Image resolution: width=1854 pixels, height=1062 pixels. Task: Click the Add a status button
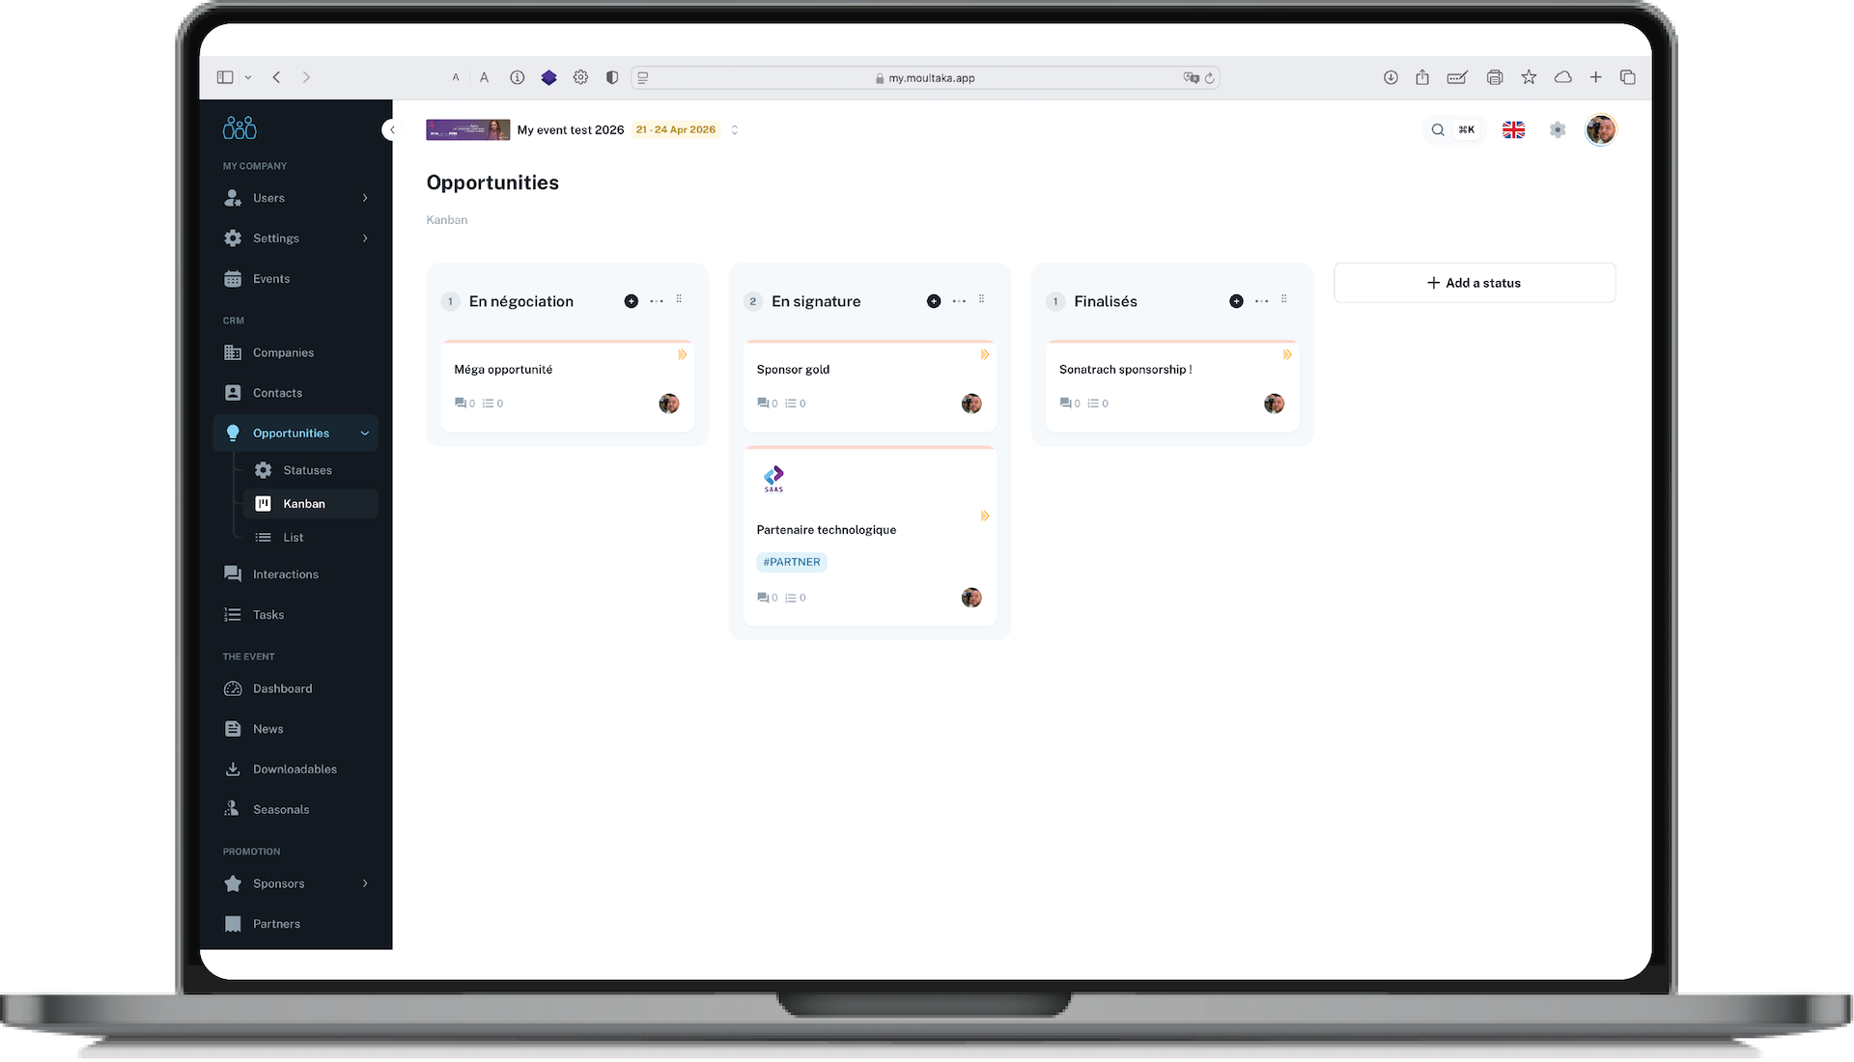coord(1475,283)
